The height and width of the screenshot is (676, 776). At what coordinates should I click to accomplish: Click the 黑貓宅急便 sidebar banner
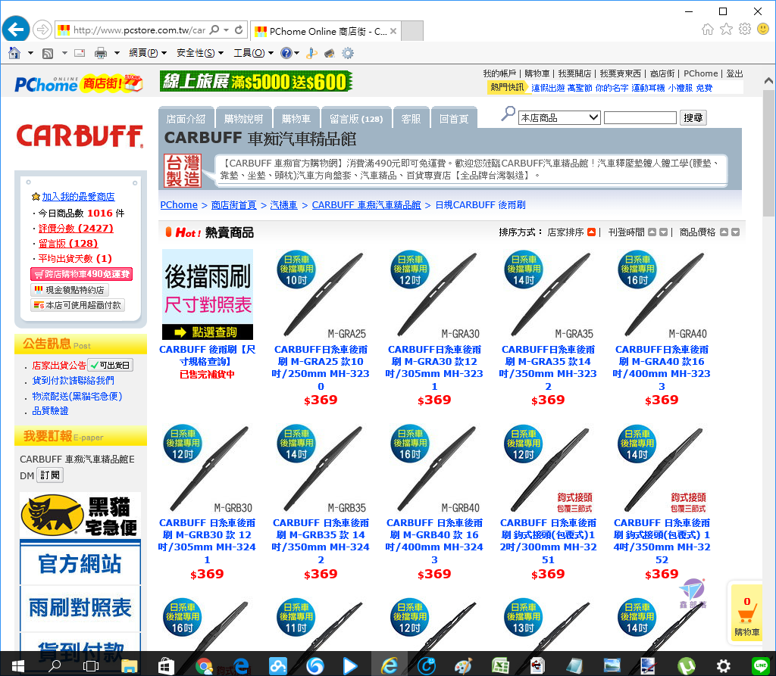click(80, 515)
